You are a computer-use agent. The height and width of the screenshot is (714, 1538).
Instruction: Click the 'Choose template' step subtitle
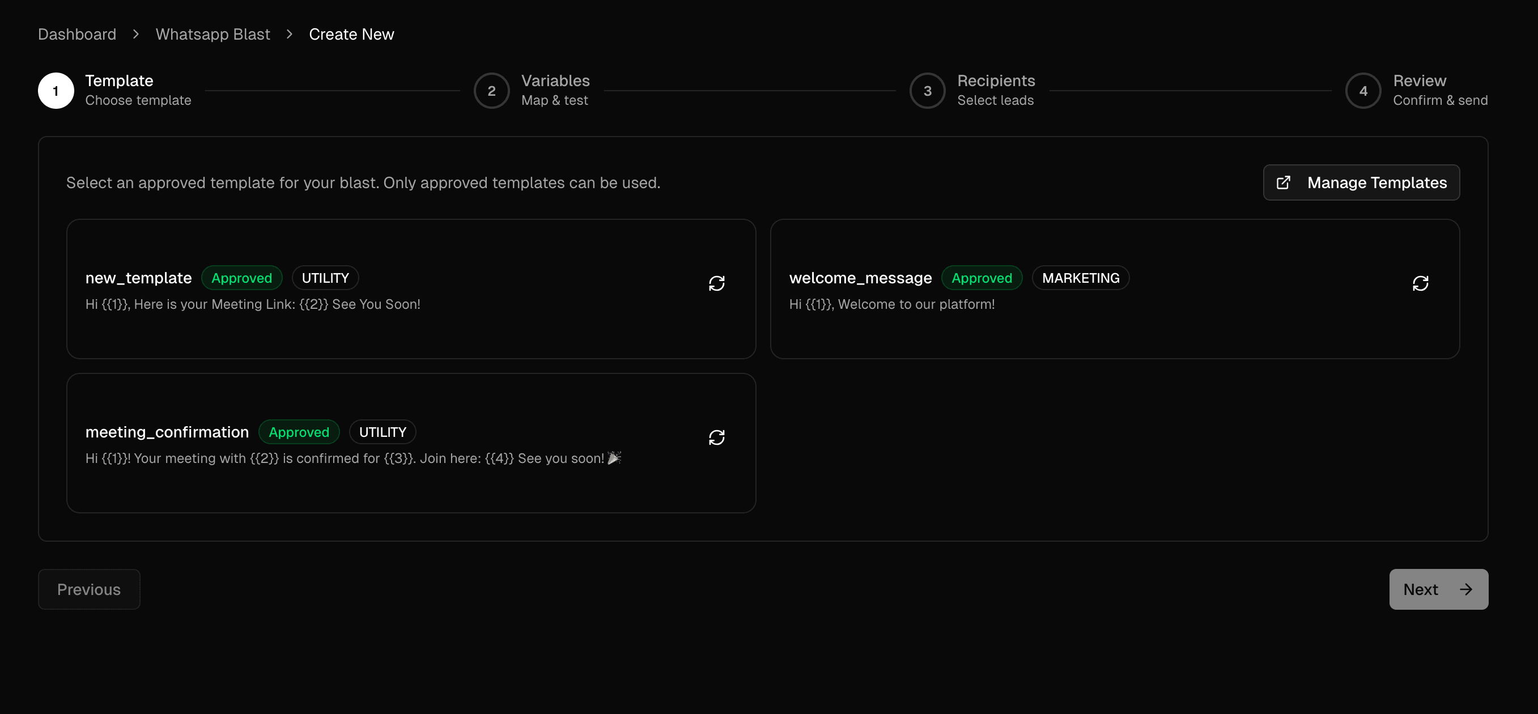point(138,100)
